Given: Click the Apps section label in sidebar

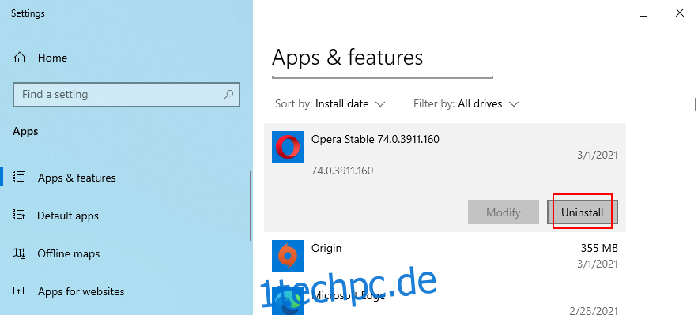Looking at the screenshot, I should click(x=25, y=132).
